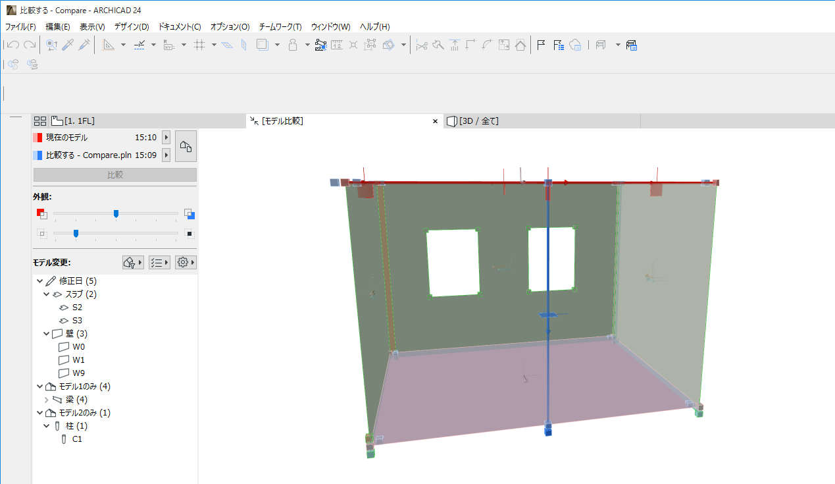
Task: Click the upper red-blue color balance slider
Action: (x=116, y=213)
